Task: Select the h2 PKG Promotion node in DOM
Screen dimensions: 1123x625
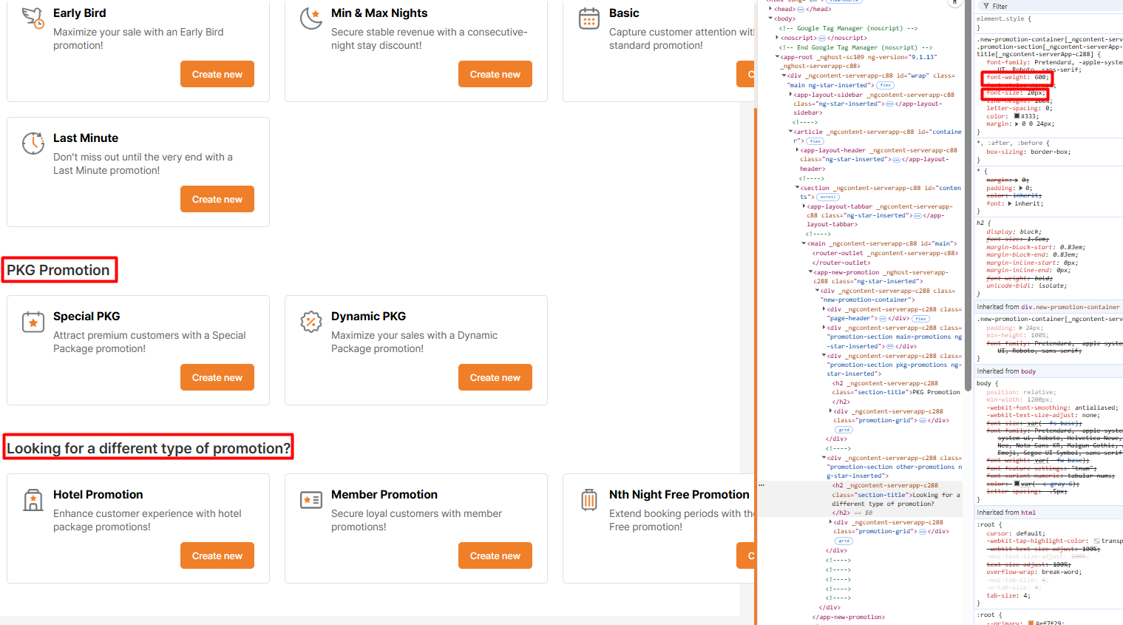Action: click(x=896, y=393)
